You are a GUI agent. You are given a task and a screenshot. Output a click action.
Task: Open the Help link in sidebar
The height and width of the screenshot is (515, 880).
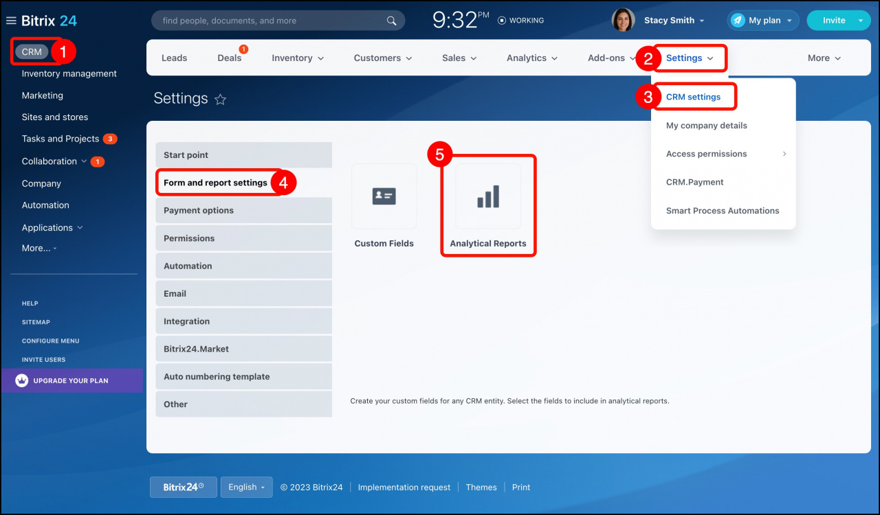(x=30, y=304)
